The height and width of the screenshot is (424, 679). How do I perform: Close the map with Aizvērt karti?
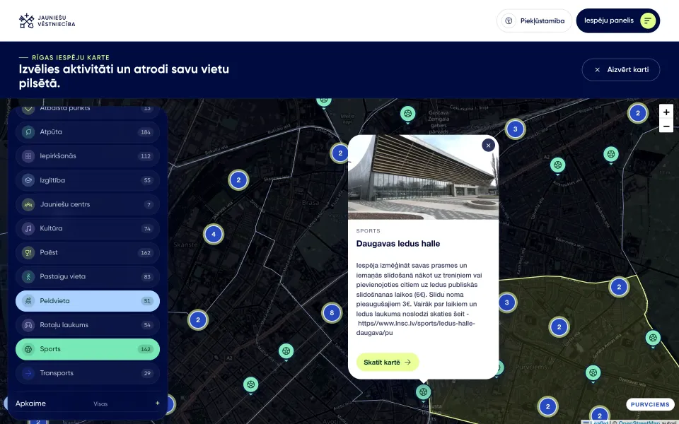620,70
